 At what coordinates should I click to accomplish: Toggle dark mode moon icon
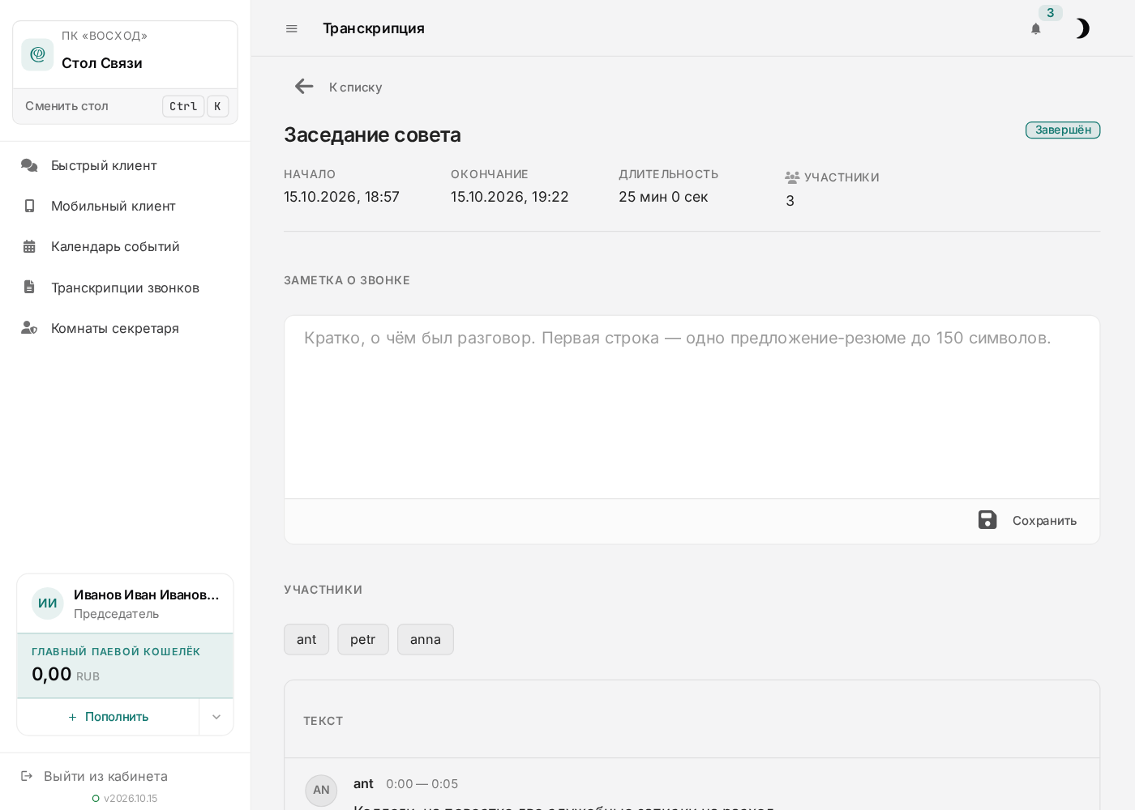tap(1081, 28)
